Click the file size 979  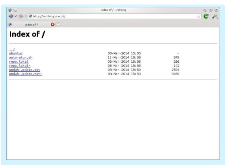coord(176,57)
